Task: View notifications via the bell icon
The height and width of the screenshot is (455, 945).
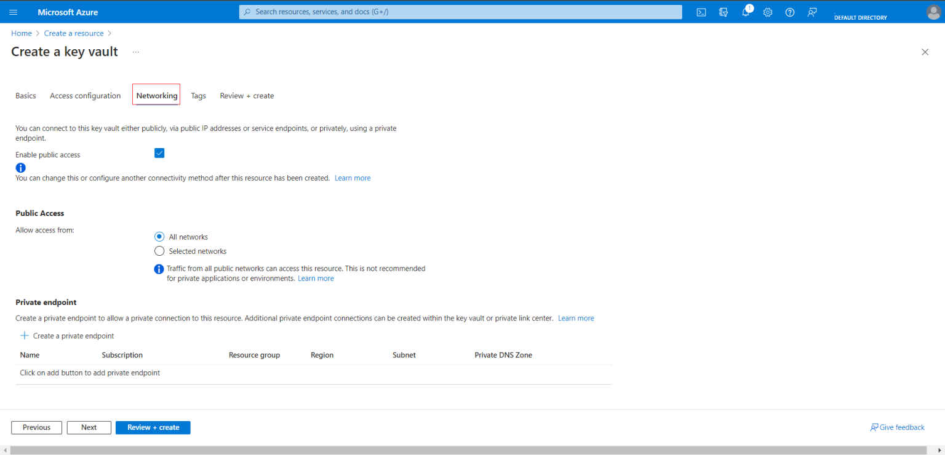Action: (745, 12)
